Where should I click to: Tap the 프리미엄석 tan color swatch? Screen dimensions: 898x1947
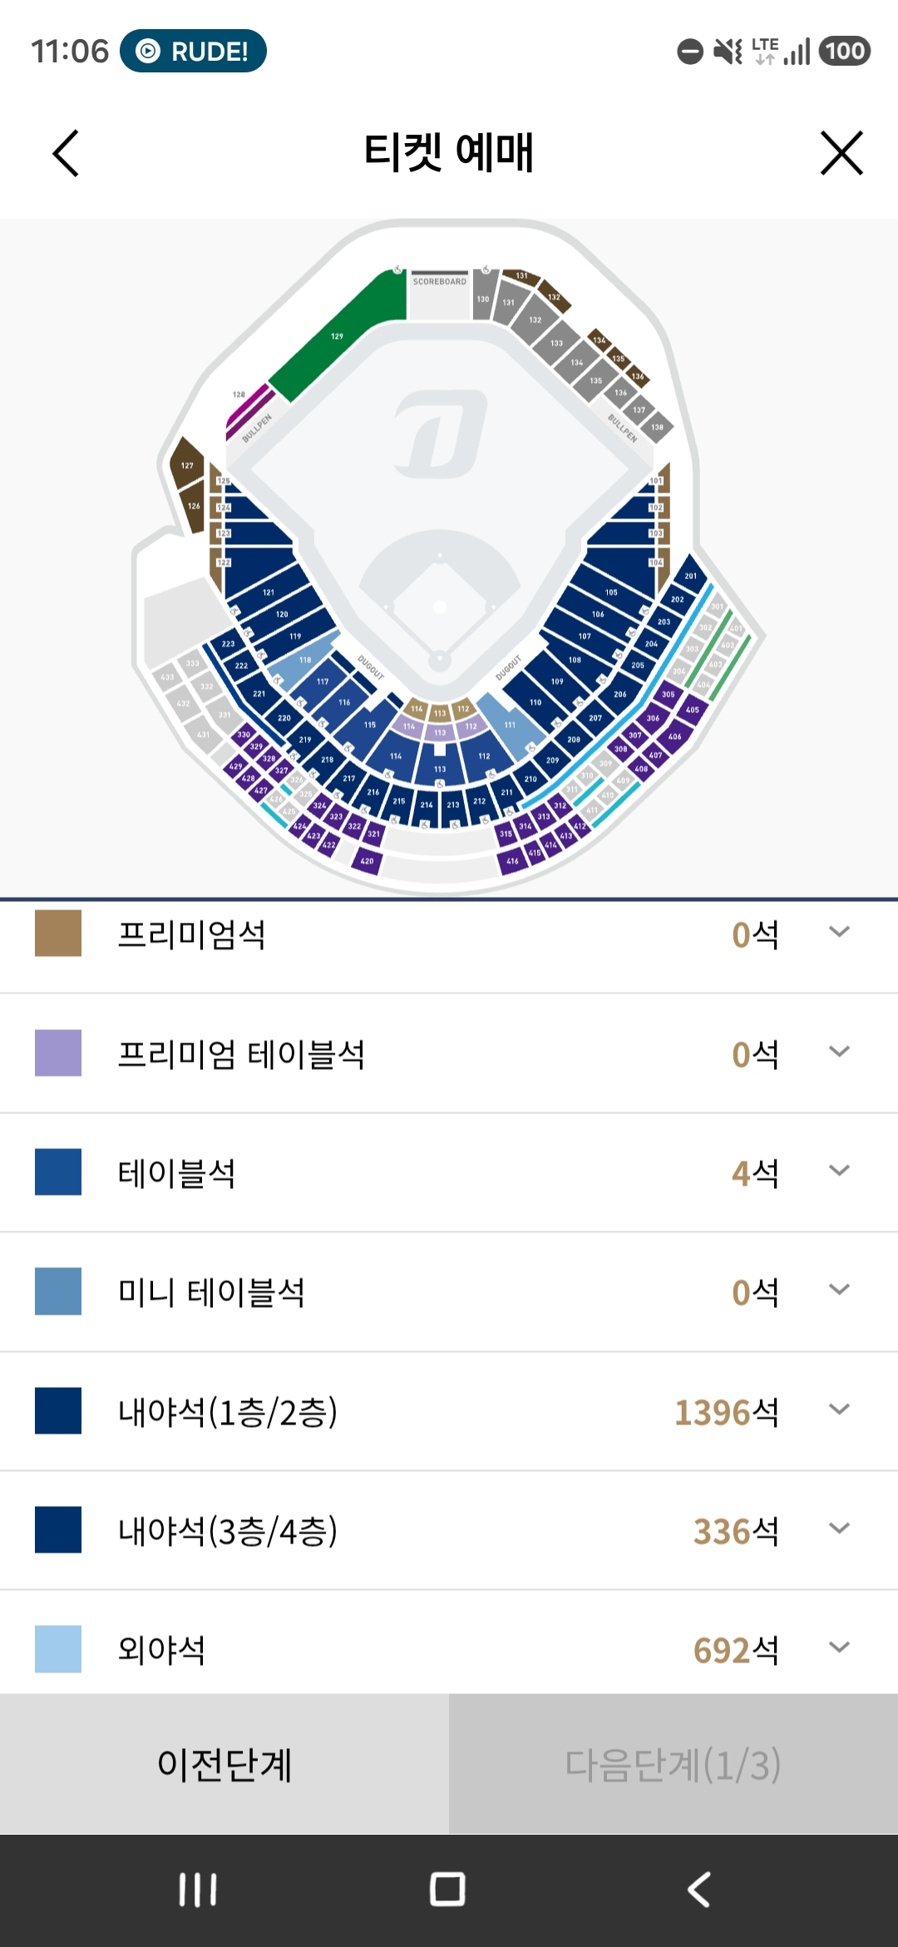[x=58, y=934]
